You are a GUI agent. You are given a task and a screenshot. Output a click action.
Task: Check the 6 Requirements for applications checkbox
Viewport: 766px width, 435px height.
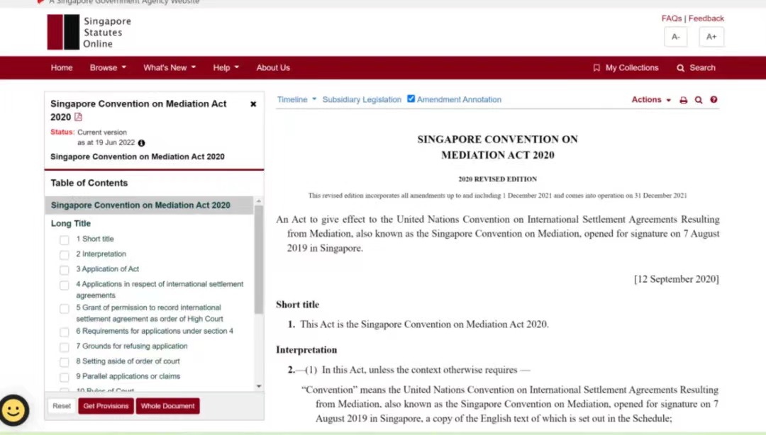(x=64, y=332)
